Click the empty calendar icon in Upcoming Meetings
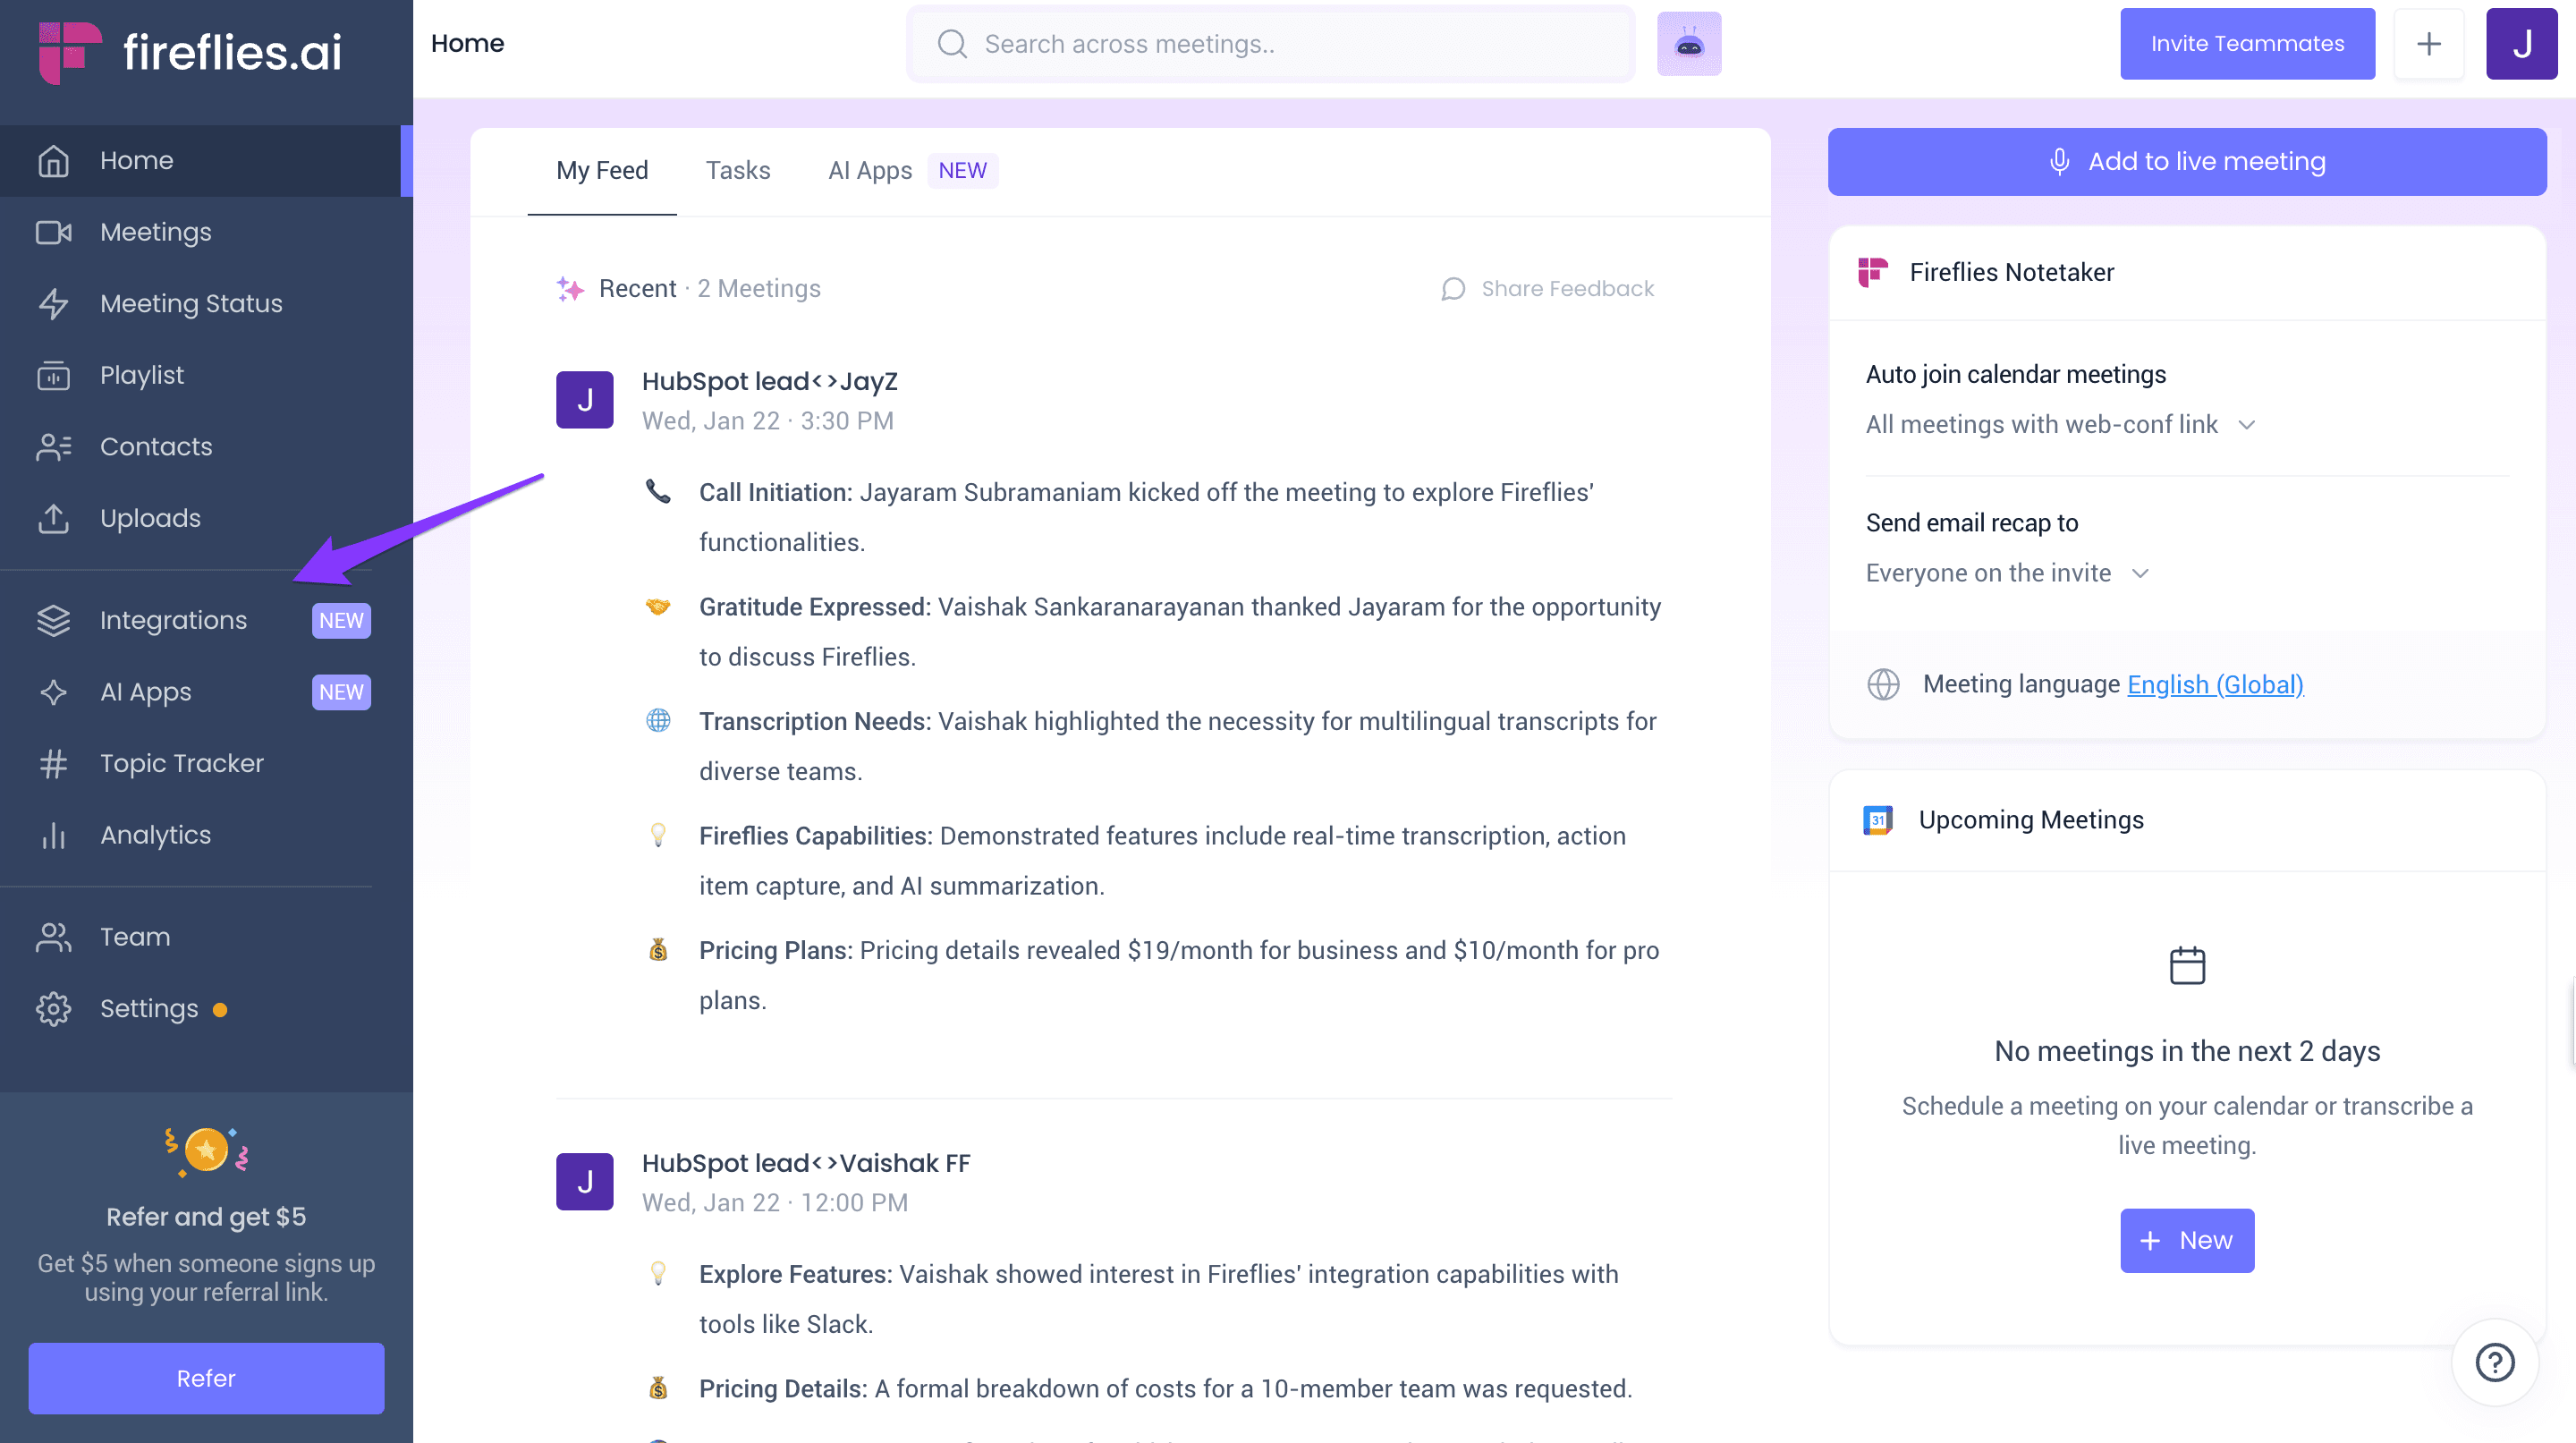This screenshot has width=2576, height=1443. click(2187, 965)
